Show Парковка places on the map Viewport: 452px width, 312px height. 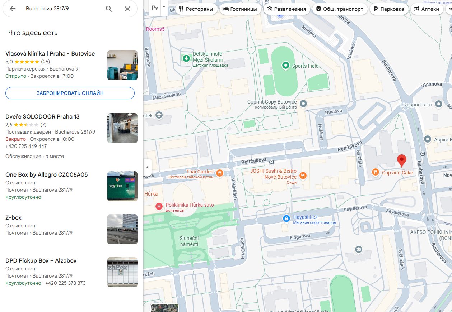point(389,9)
